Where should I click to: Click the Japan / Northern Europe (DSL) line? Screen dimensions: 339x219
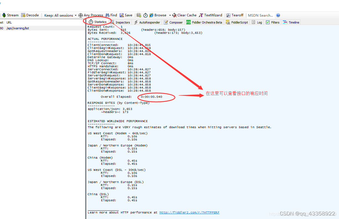tap(116, 182)
